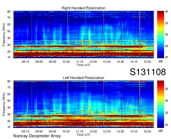Click "Frequency (MHz)" axis label of Right Handed plot
The image size is (171, 139).
pyautogui.click(x=4, y=34)
